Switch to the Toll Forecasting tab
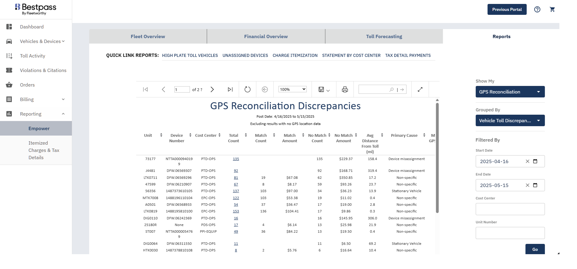This screenshot has width=577, height=269. coord(384,36)
